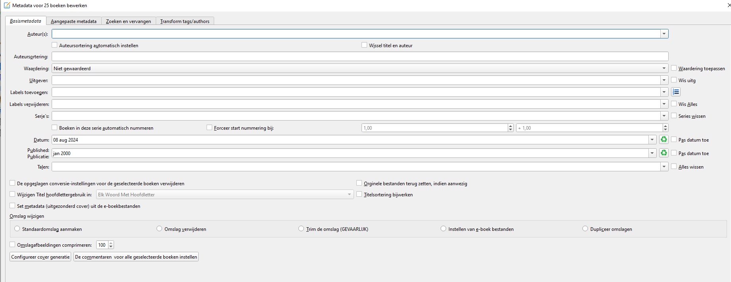Expand the Serie's dropdown arrow
Image resolution: width=731 pixels, height=282 pixels.
(664, 116)
